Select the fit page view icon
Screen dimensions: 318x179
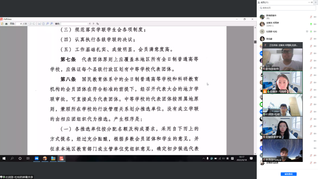(x=43, y=24)
